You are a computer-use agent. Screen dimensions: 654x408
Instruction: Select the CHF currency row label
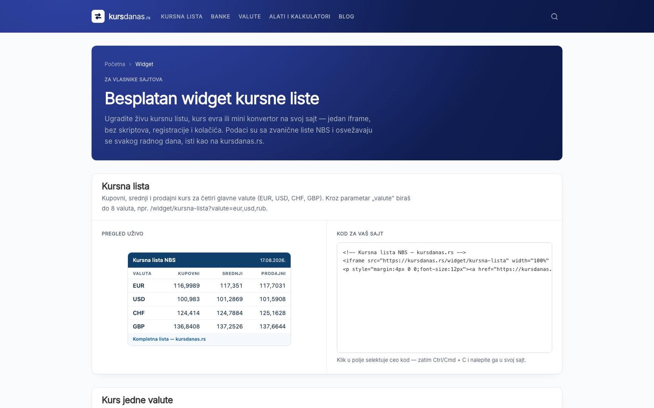pyautogui.click(x=139, y=313)
